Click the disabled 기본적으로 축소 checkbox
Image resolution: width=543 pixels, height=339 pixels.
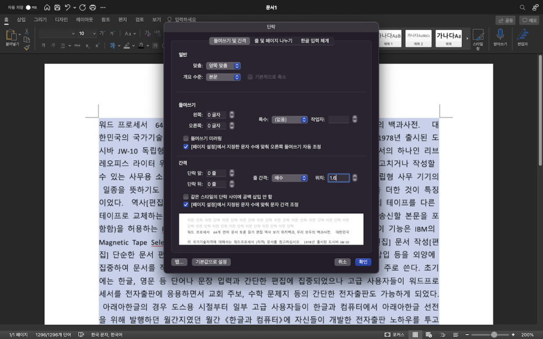250,77
